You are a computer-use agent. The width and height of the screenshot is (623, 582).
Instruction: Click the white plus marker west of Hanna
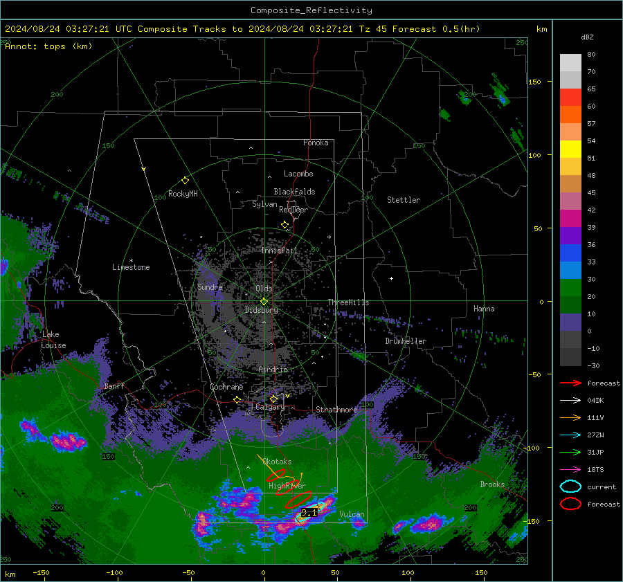coord(391,278)
